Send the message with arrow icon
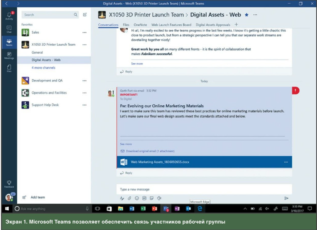 286,198
